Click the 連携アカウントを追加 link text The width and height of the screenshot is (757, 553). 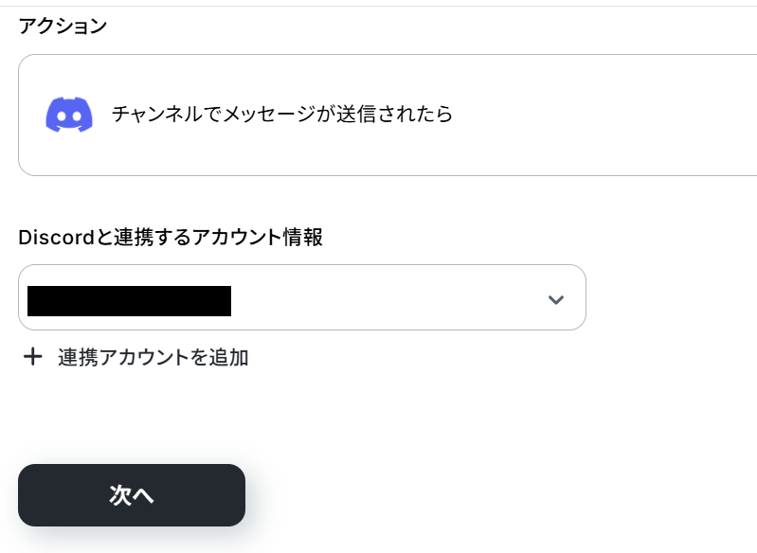153,358
